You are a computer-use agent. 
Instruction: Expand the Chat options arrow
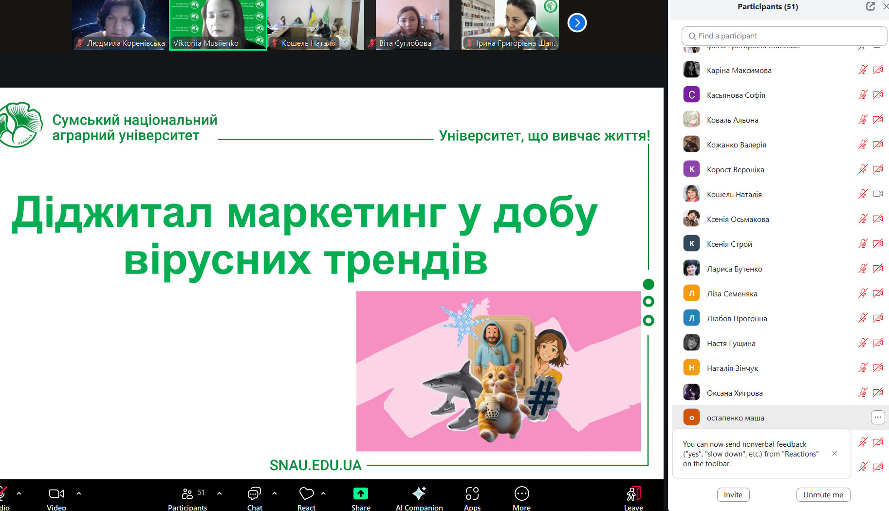pyautogui.click(x=275, y=493)
